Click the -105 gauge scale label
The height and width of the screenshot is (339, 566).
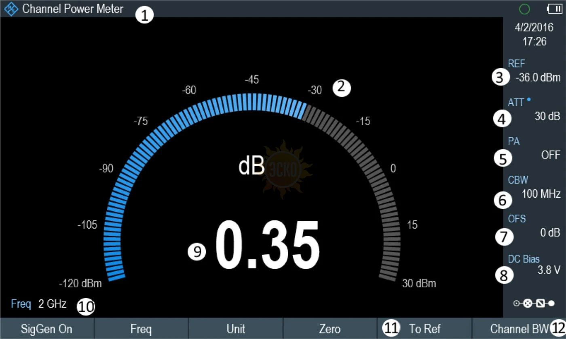click(x=87, y=225)
